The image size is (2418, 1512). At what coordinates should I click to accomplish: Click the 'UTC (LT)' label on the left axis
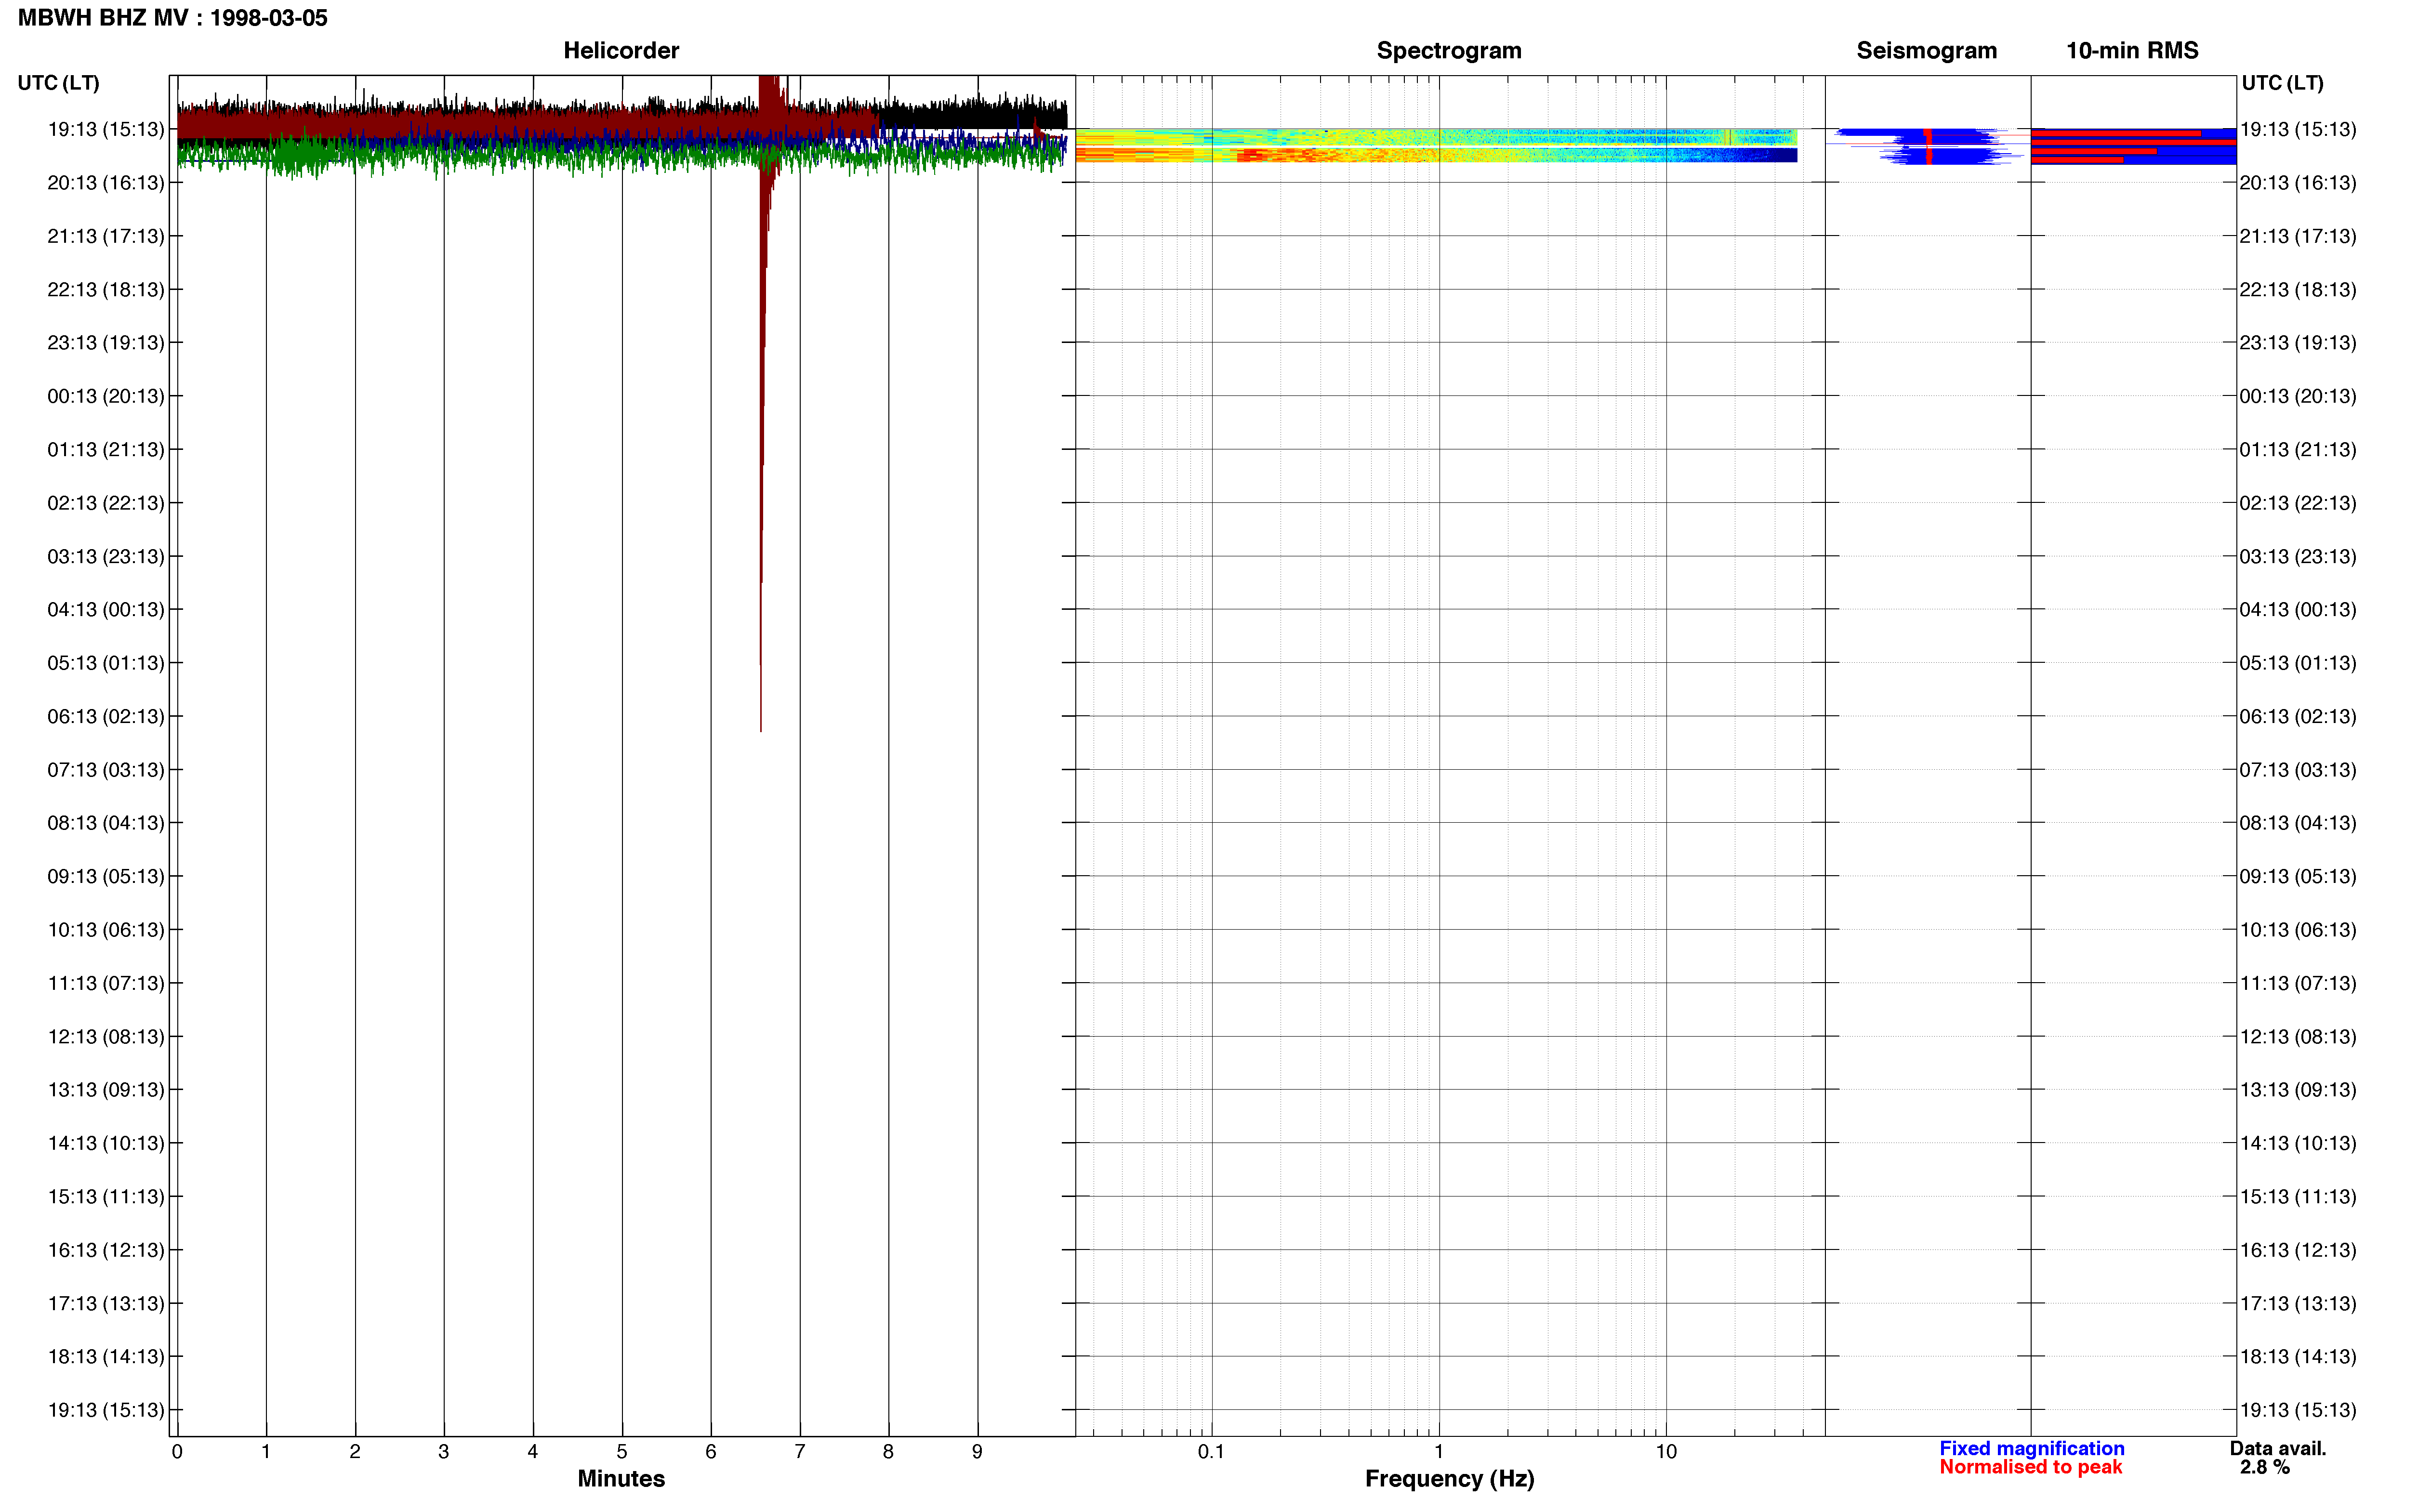[58, 83]
